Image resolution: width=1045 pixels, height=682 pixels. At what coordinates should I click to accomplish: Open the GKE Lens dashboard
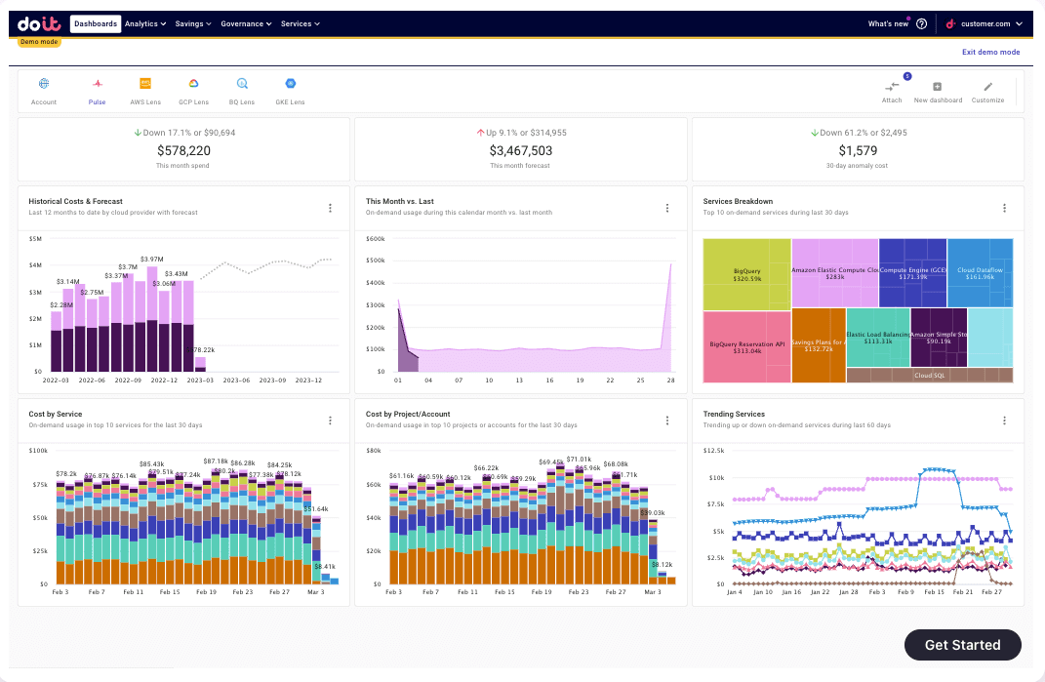290,85
